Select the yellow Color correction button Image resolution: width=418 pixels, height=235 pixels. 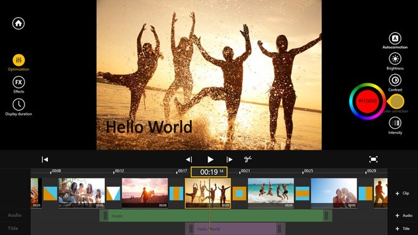tap(396, 101)
